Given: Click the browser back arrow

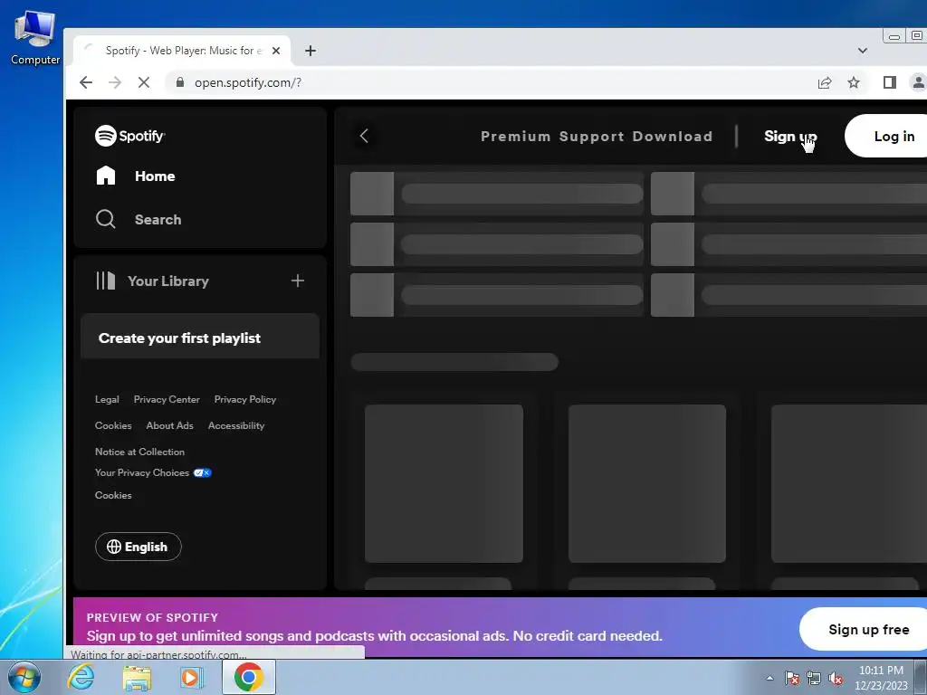Looking at the screenshot, I should (86, 82).
